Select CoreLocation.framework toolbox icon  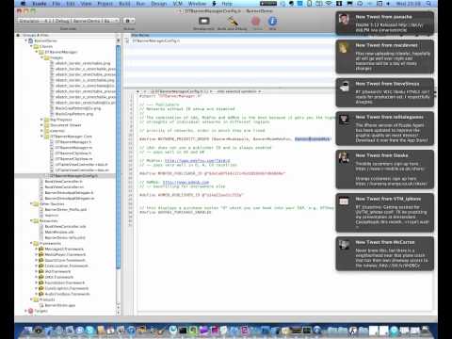click(40, 266)
